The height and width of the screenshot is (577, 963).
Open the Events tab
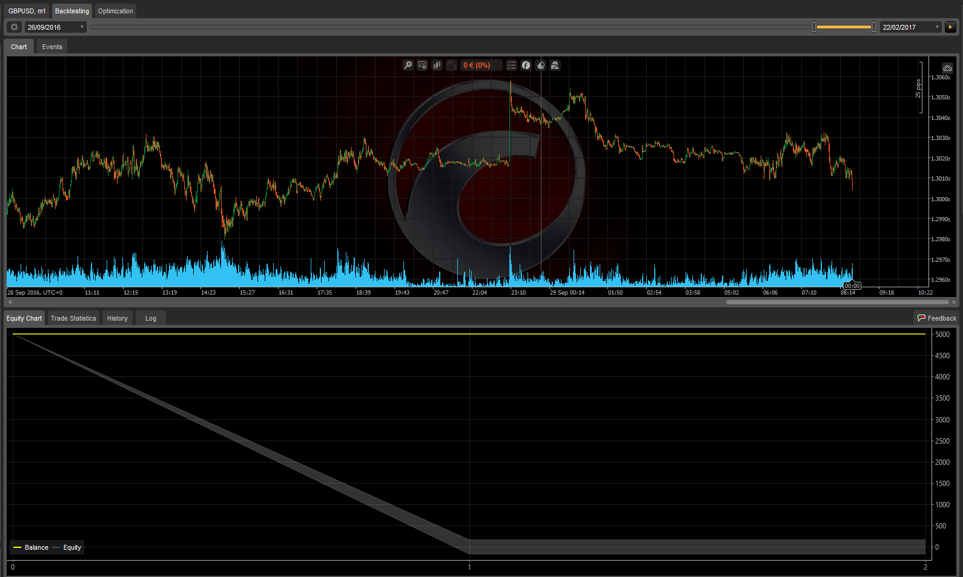(x=52, y=47)
